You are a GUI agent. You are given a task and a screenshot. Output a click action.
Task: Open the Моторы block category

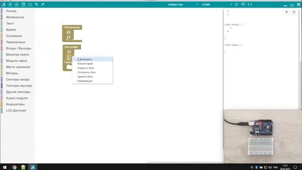(12, 73)
